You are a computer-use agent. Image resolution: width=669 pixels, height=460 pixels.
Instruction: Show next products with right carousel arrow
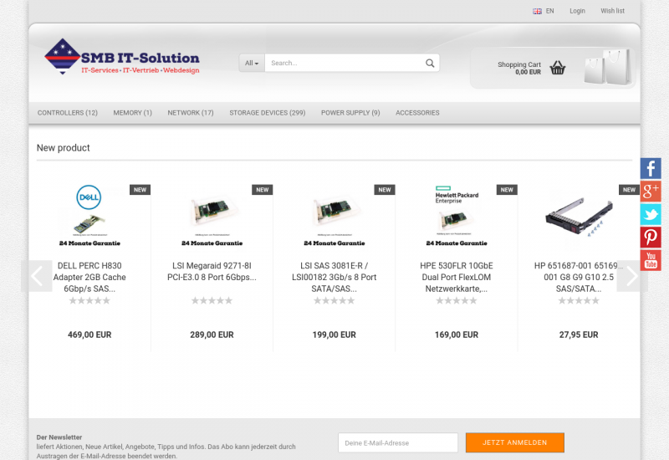[632, 276]
